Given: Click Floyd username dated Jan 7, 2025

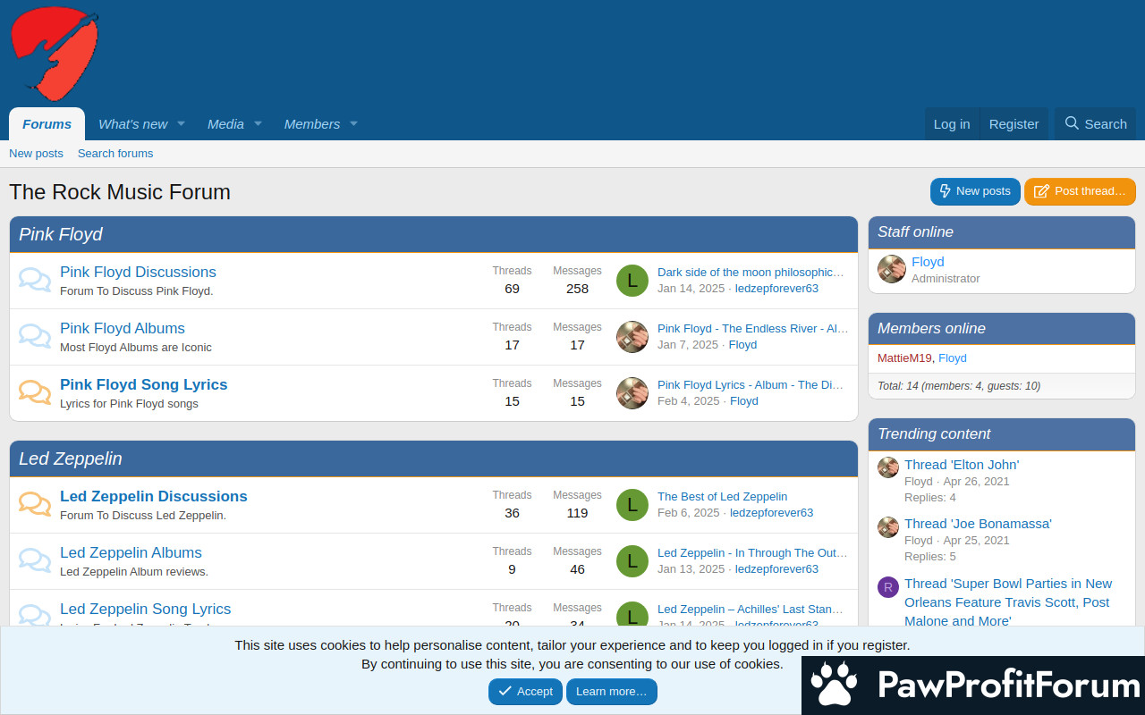Looking at the screenshot, I should pos(742,345).
